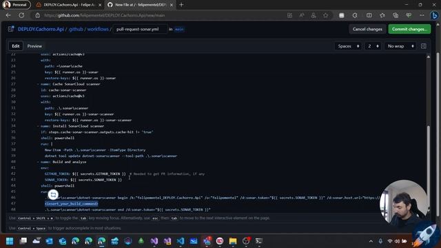This screenshot has width=441, height=248.
Task: Select the Edit tab
Action: [16, 46]
